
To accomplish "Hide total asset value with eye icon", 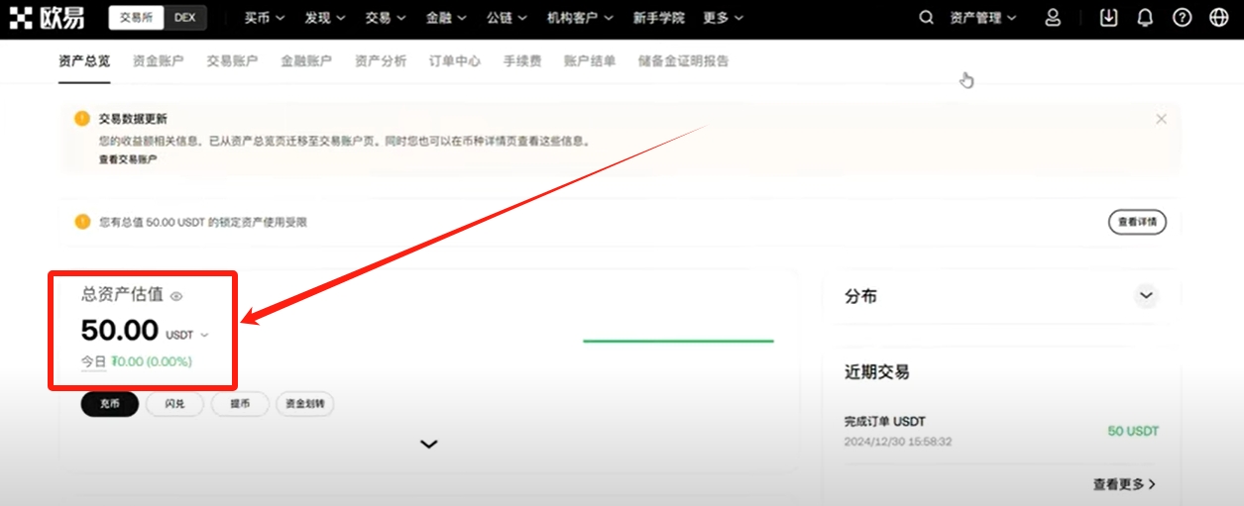I will tap(176, 296).
